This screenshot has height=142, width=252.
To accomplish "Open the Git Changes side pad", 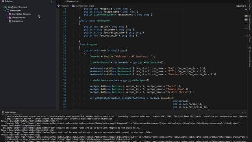I will point(250,22).
